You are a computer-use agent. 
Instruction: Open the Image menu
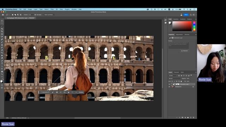[x=30, y=9]
